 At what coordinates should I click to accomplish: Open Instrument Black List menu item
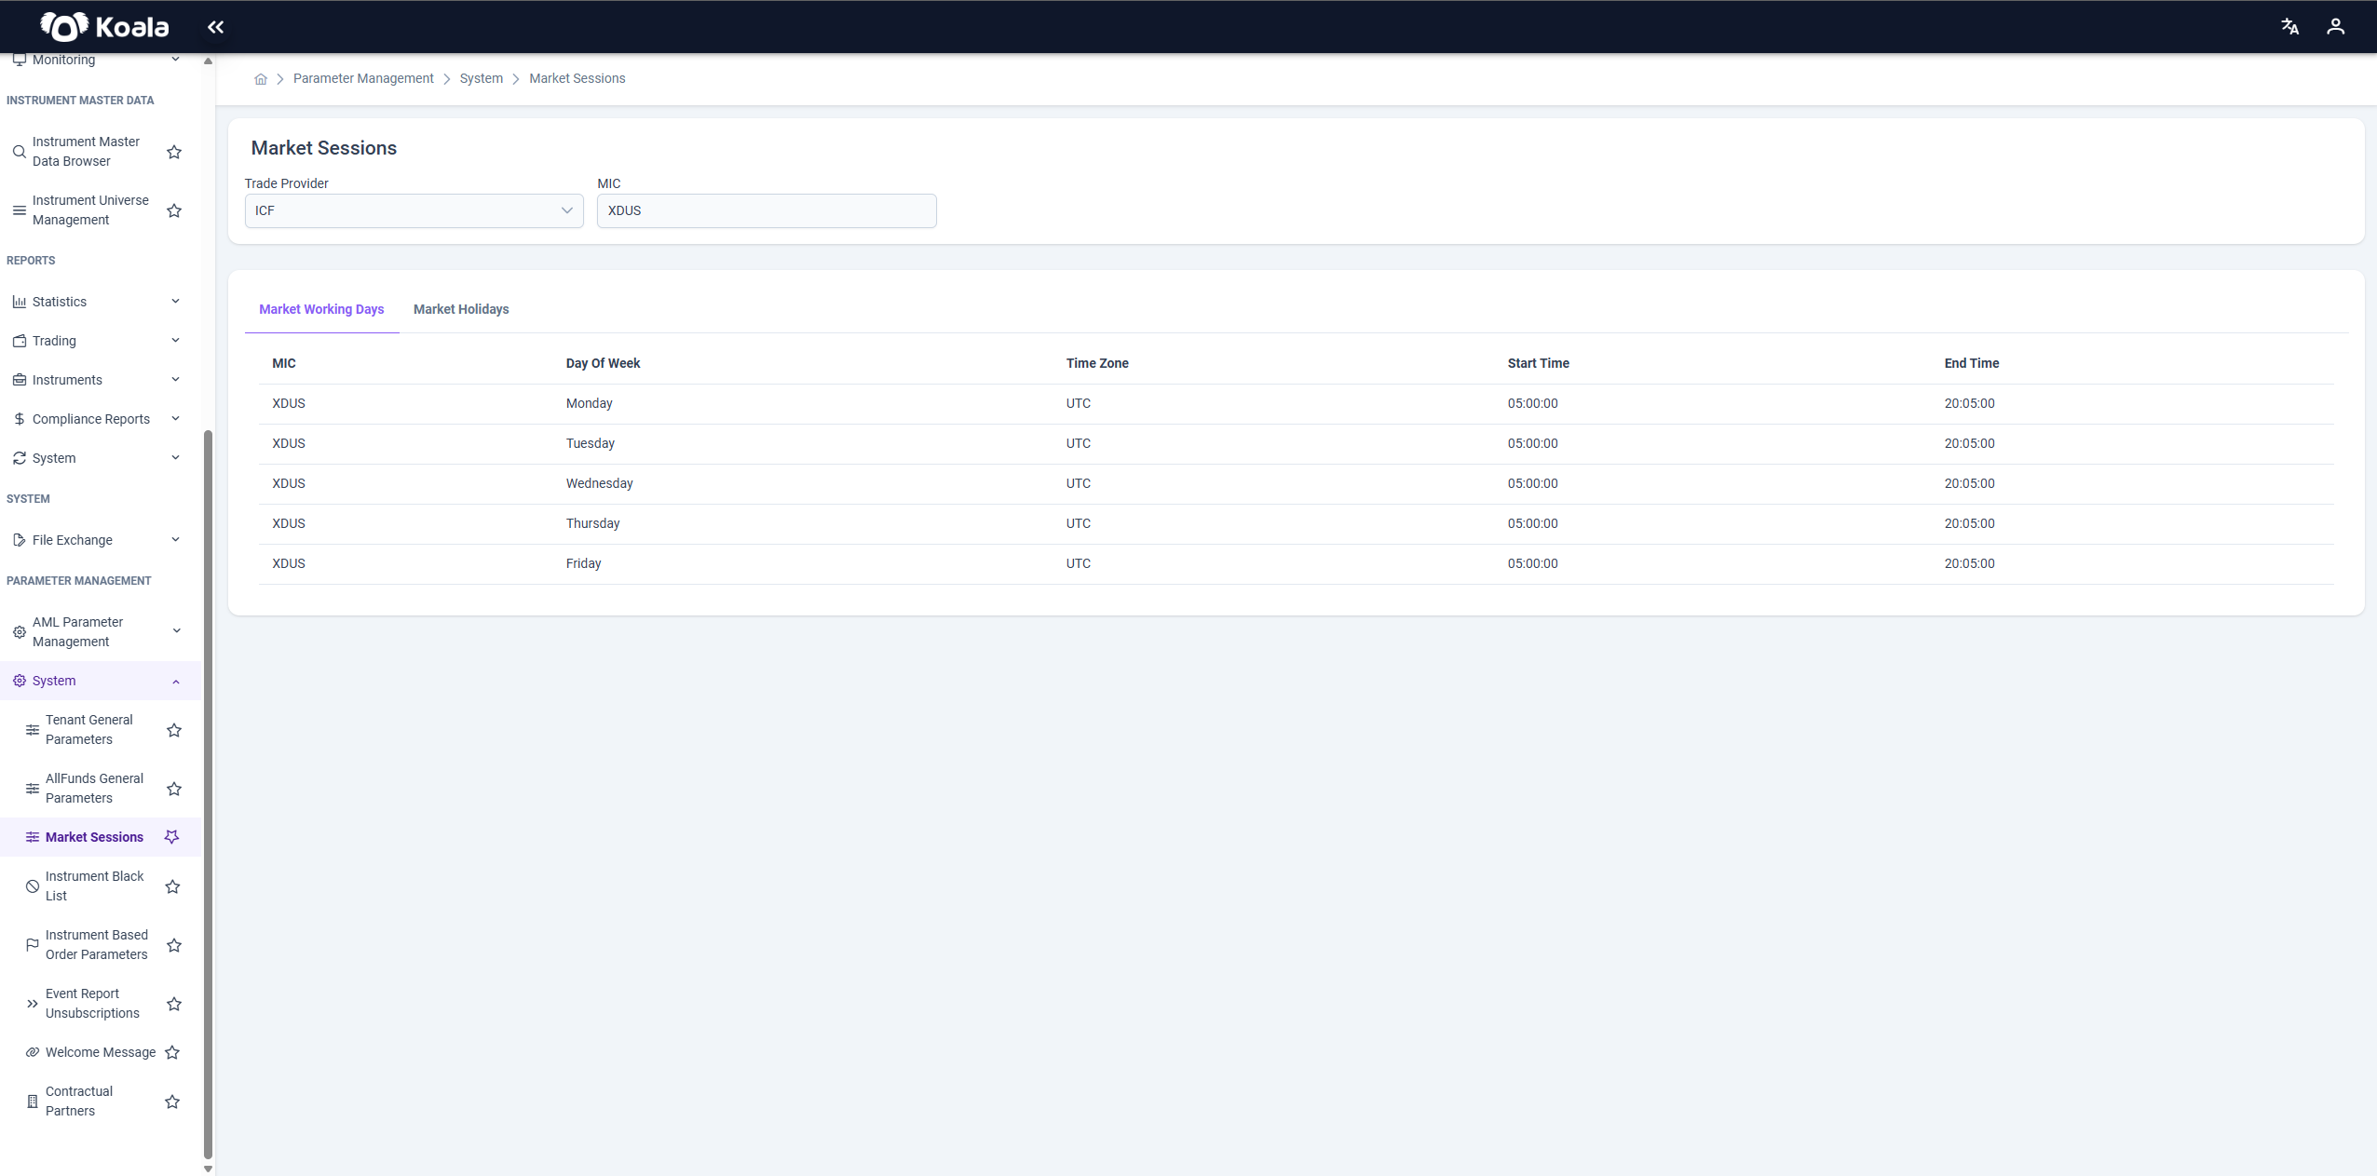pyautogui.click(x=94, y=886)
